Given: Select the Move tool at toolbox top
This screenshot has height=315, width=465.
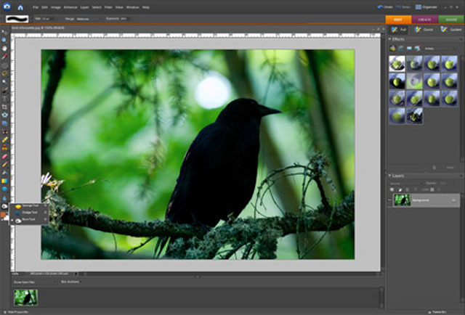Looking at the screenshot, I should click(4, 32).
